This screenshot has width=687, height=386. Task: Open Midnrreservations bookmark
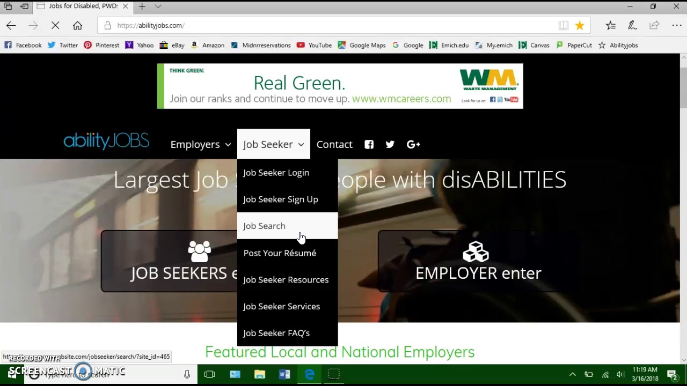click(260, 45)
